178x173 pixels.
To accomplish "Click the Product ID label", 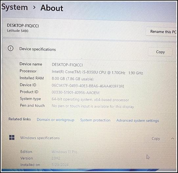I will 29,92.
